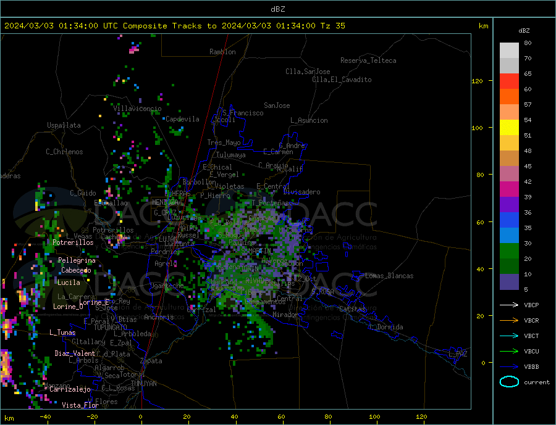Select the dark green 20 dBZ swatch

(x=509, y=266)
